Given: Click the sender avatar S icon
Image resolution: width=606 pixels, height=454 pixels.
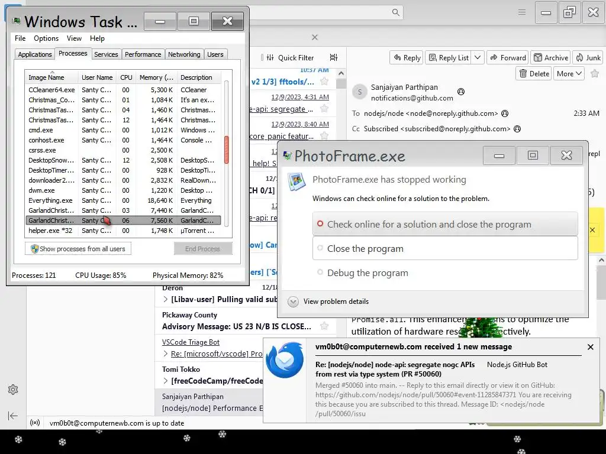Looking at the screenshot, I should click(359, 92).
